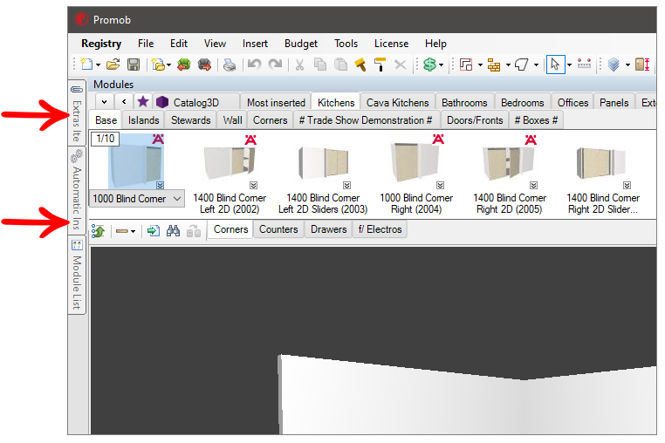
Task: Redo the last action
Action: (275, 65)
